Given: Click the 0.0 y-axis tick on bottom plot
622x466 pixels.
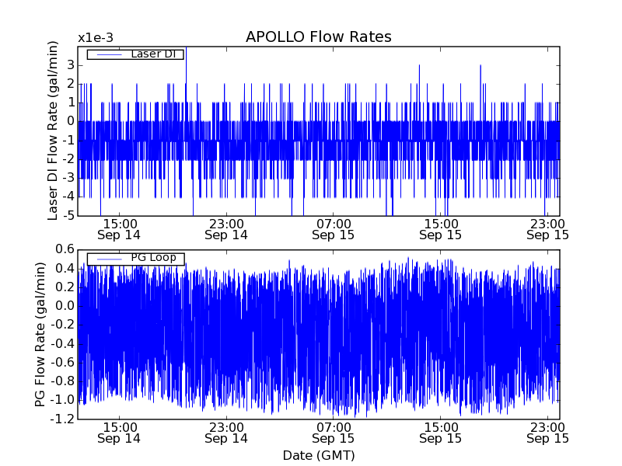Looking at the screenshot, I should tap(64, 306).
